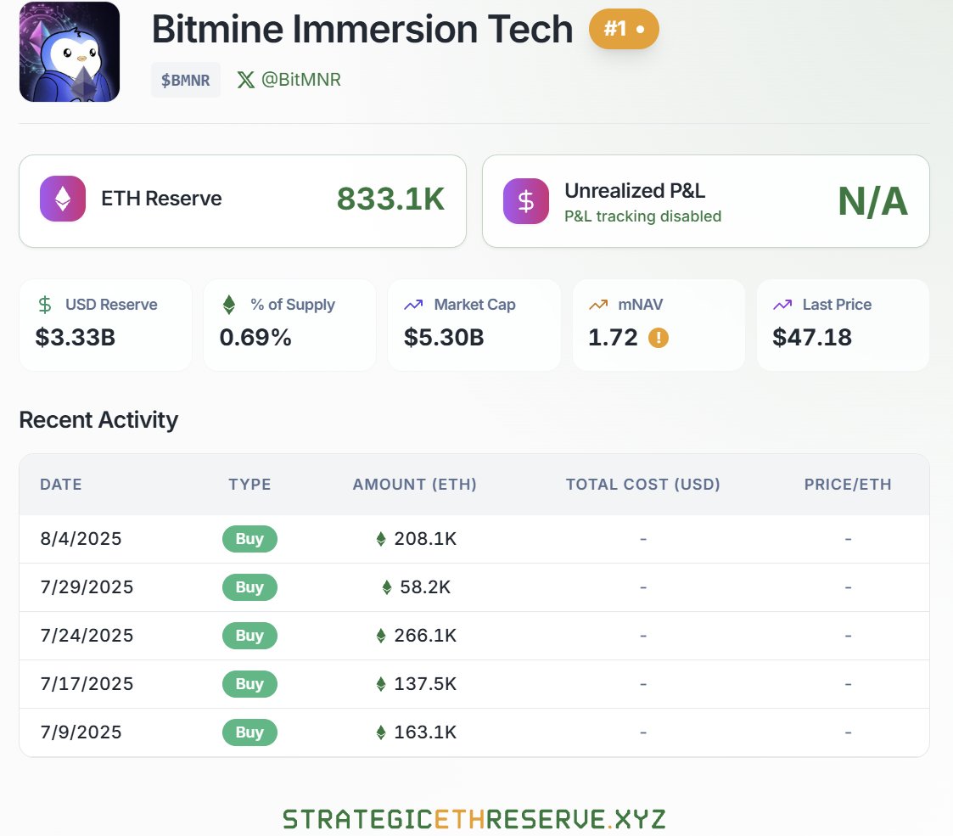
Task: Click the 7/17/2025 date cell
Action: click(x=87, y=684)
